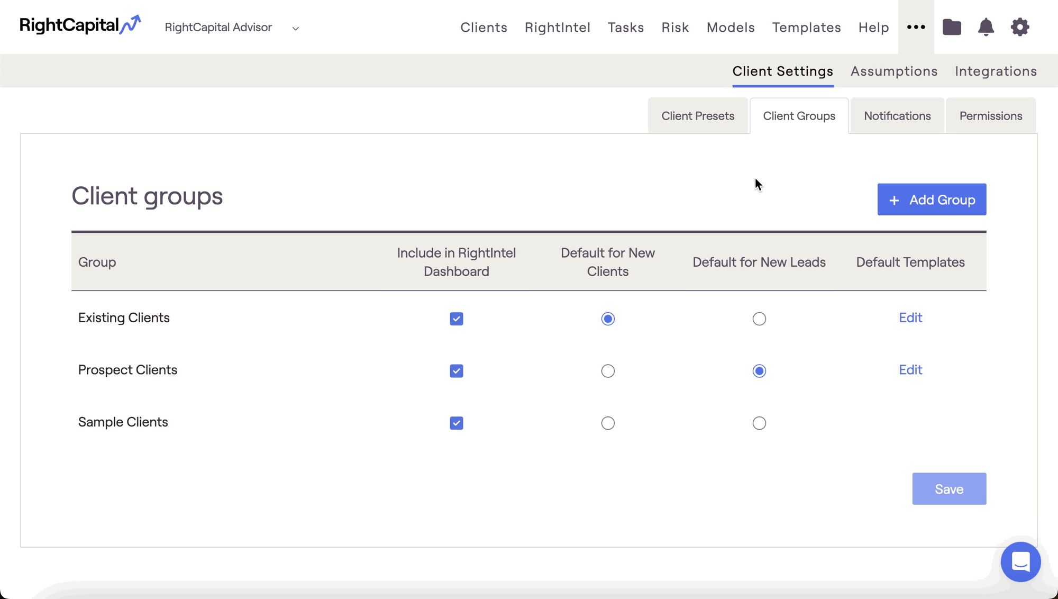
Task: Switch to the Client Settings section
Action: tap(782, 71)
